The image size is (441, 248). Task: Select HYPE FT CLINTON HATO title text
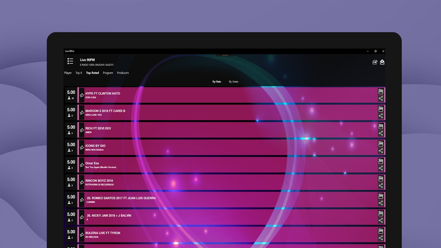(103, 94)
